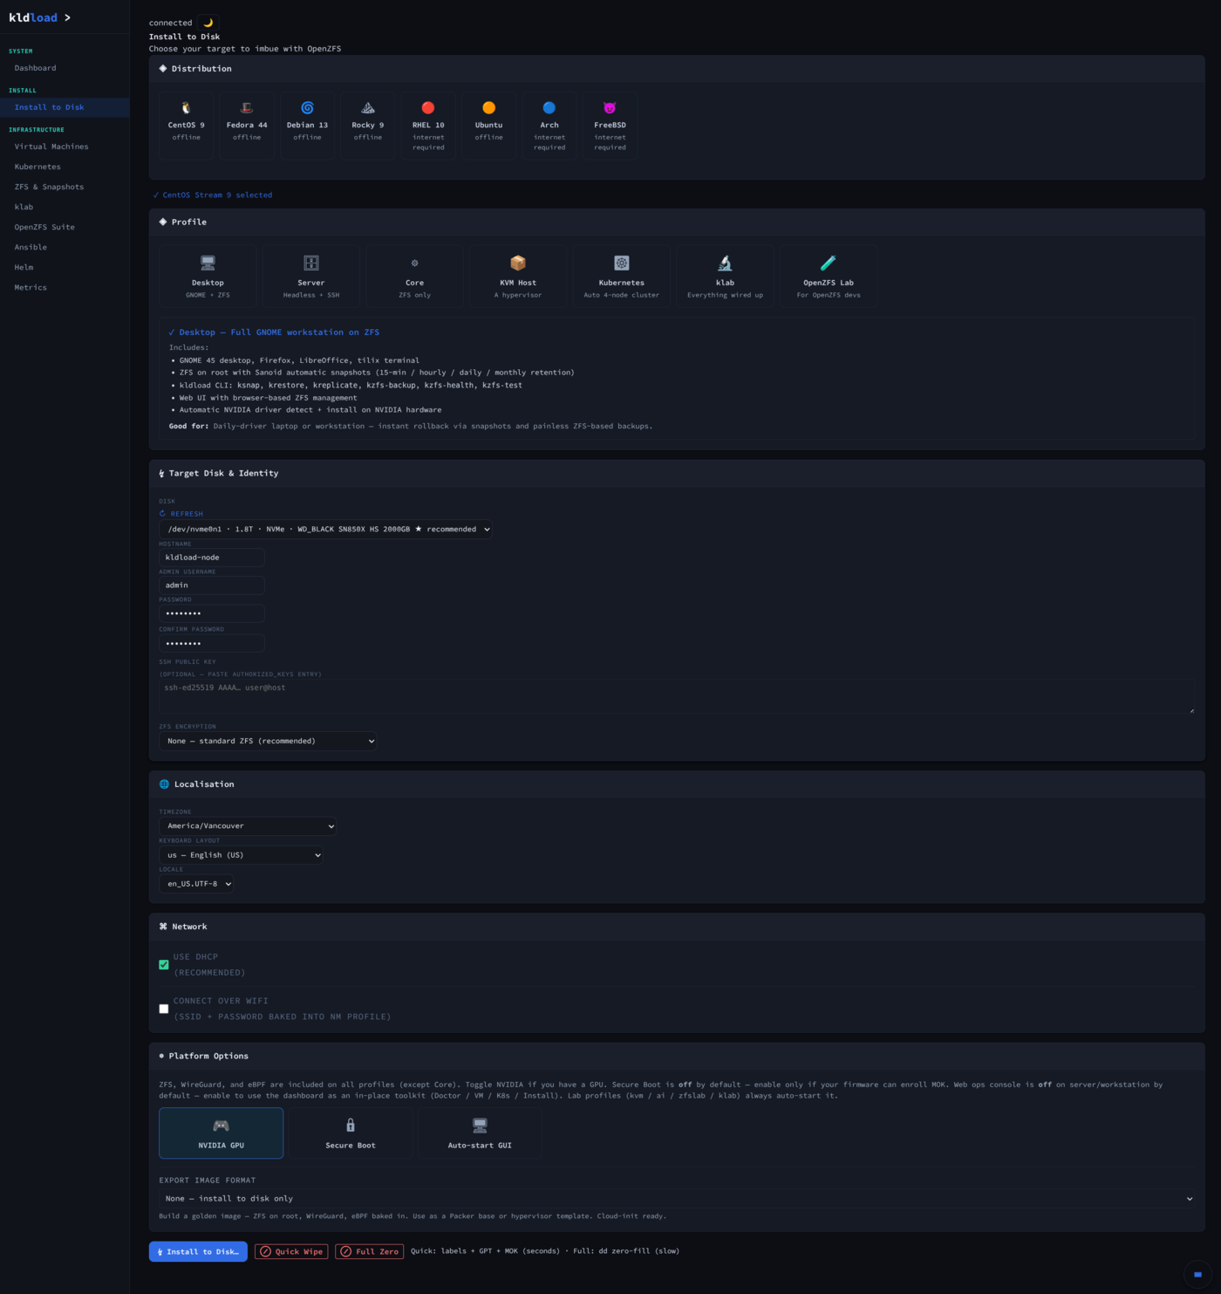Click the Target Disk lightning icon
Viewport: 1221px width, 1294px height.
161,474
